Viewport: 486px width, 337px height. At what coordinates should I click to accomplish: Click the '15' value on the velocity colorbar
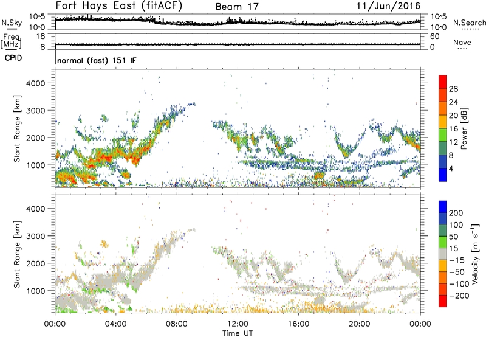coord(453,248)
